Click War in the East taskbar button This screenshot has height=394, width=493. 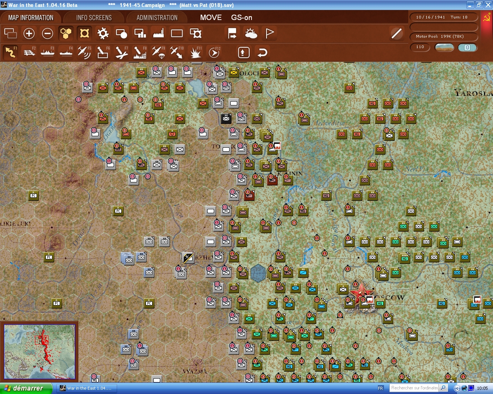(x=86, y=388)
